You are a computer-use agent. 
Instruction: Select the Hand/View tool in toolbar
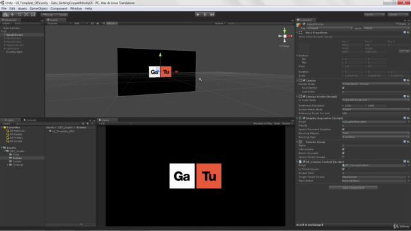coord(6,14)
